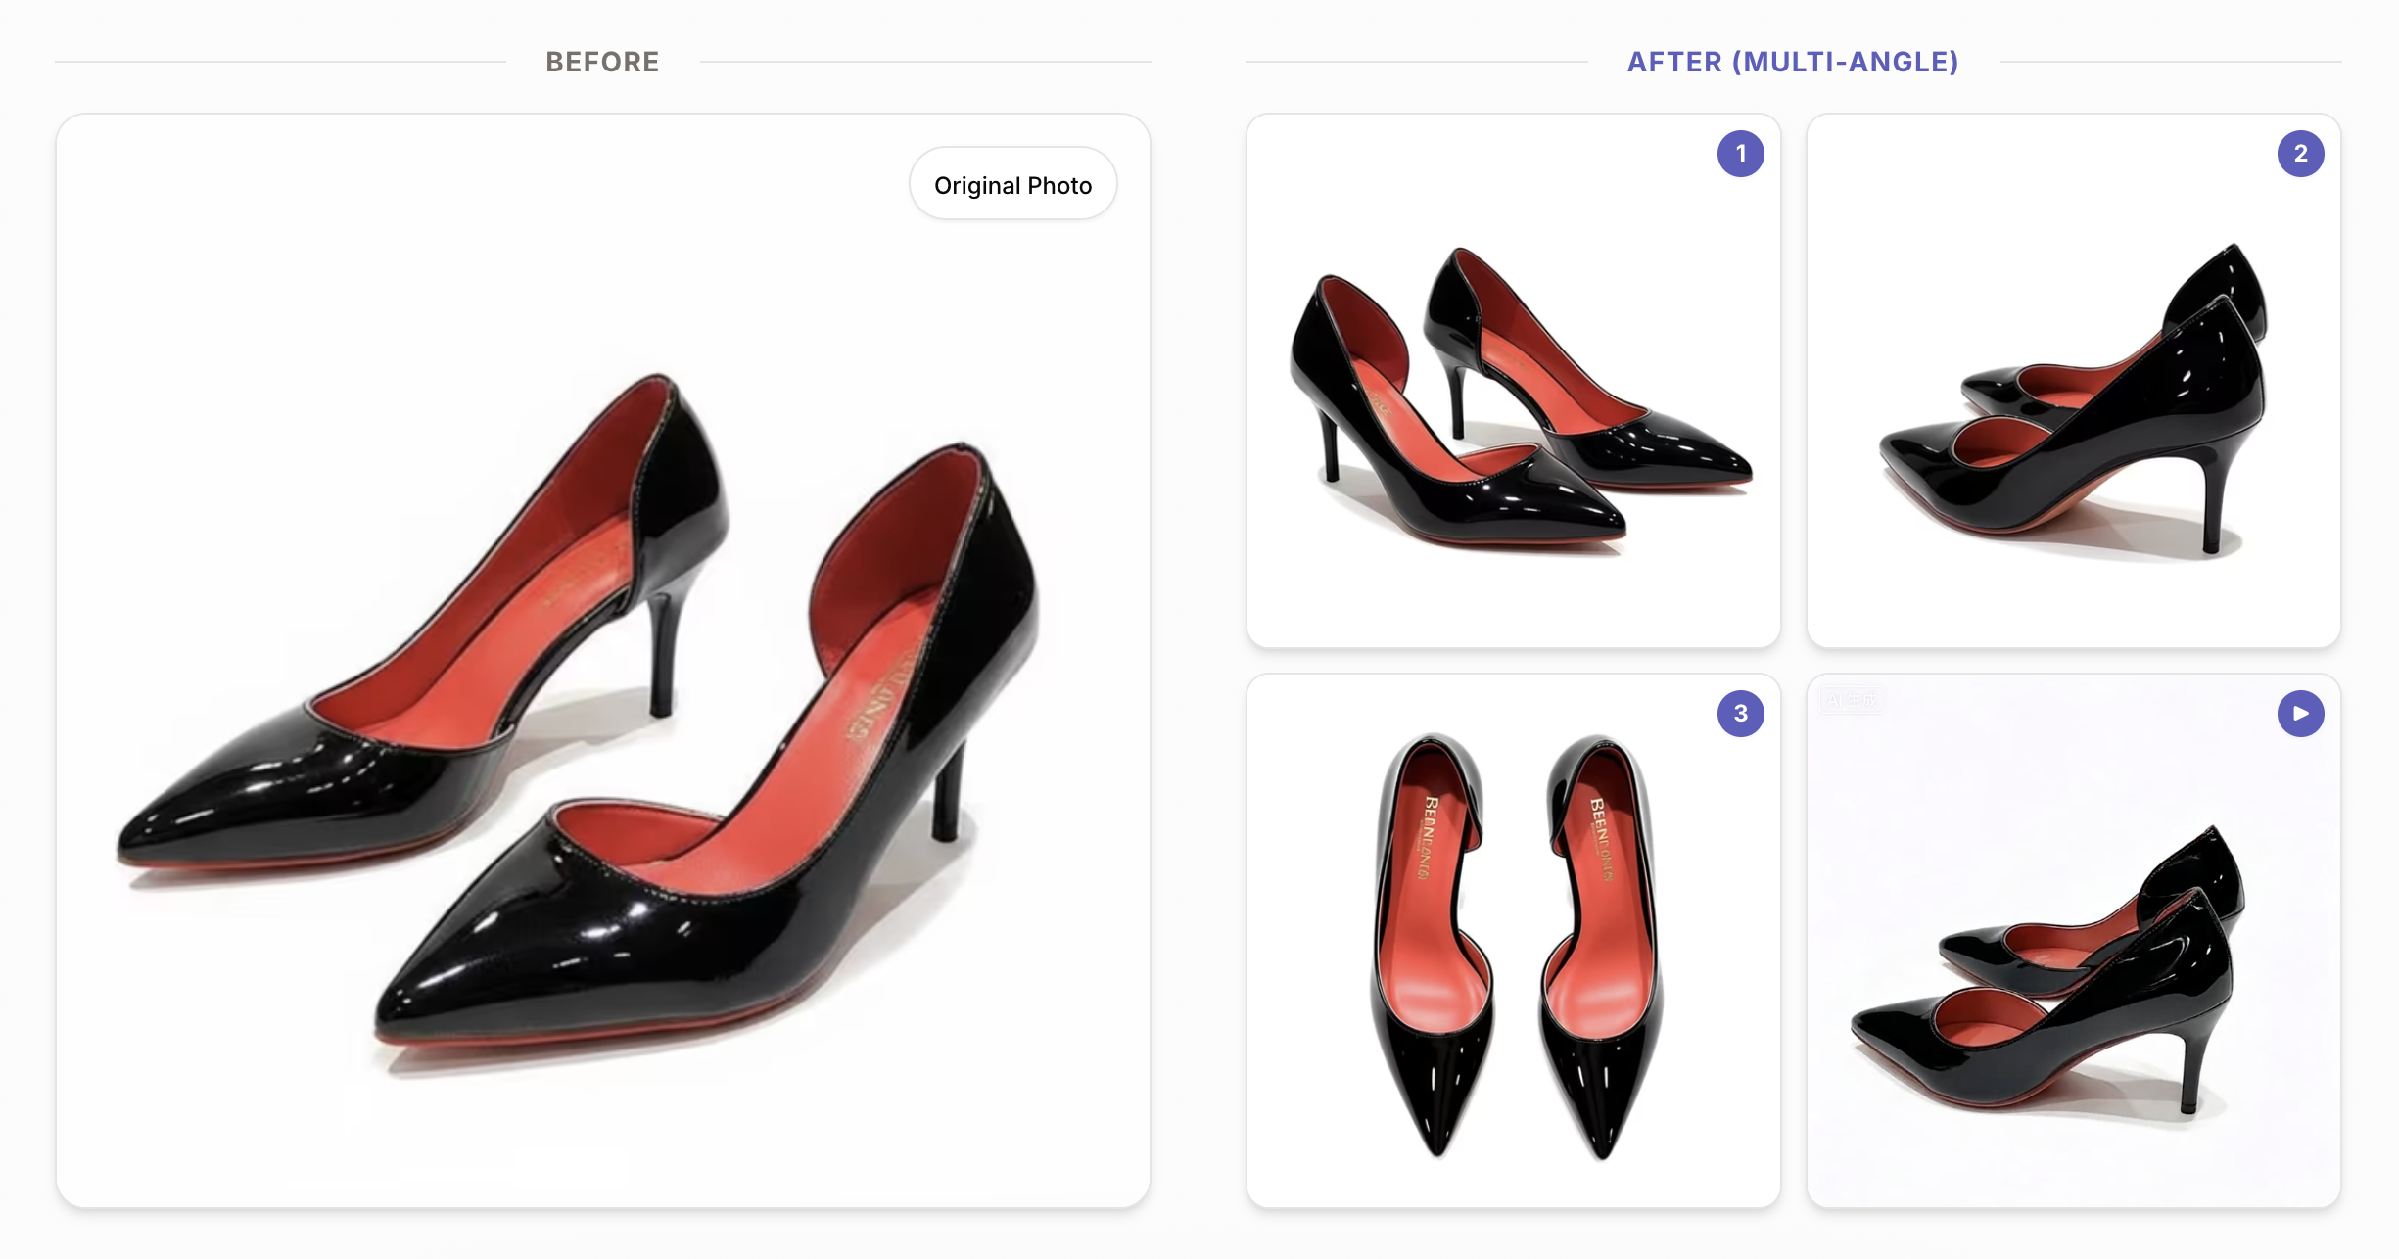The height and width of the screenshot is (1259, 2399).
Task: Open the top-down angle shoe image
Action: pyautogui.click(x=1513, y=945)
